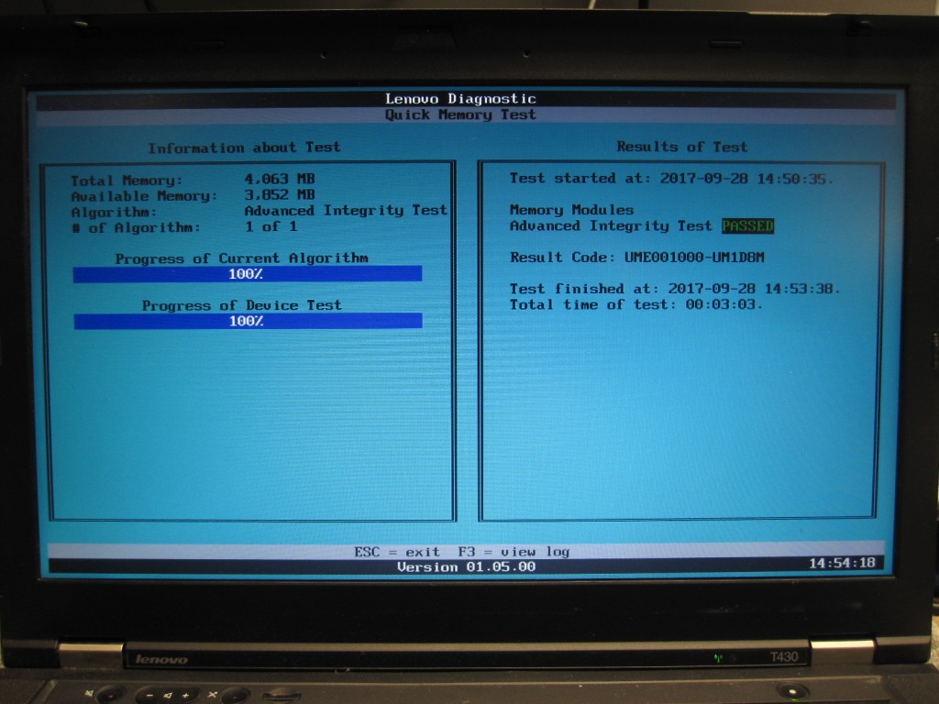Click the Lenovo Diagnostic title text
Image resolution: width=939 pixels, height=704 pixels.
click(460, 99)
